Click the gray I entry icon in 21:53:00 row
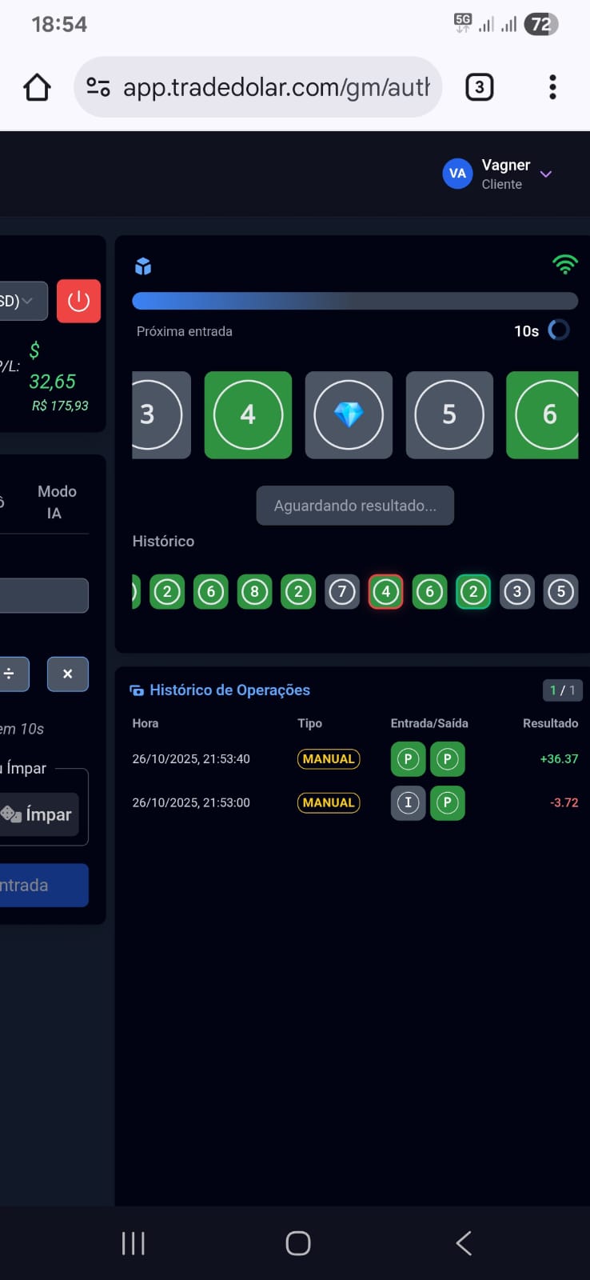The width and height of the screenshot is (590, 1280). 408,802
